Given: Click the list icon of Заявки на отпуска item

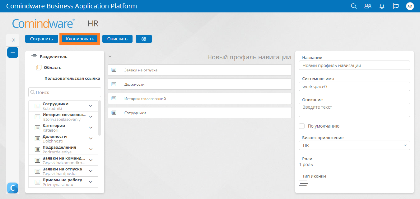Looking at the screenshot, I should click(114, 70).
